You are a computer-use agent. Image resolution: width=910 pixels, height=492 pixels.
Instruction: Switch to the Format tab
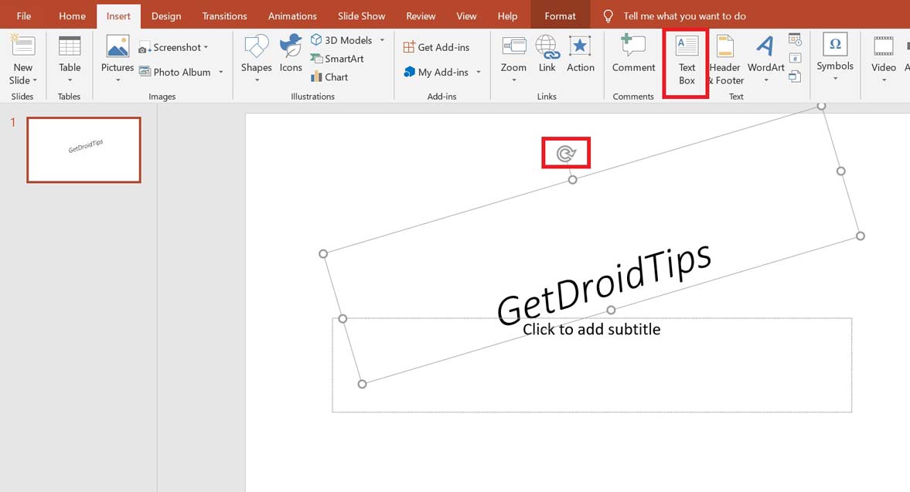pos(560,16)
